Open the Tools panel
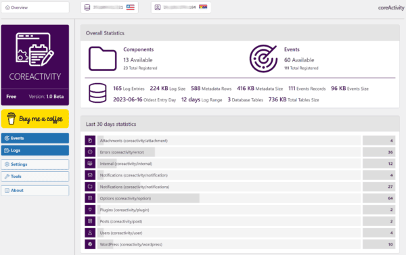The image size is (406, 255). [x=35, y=177]
